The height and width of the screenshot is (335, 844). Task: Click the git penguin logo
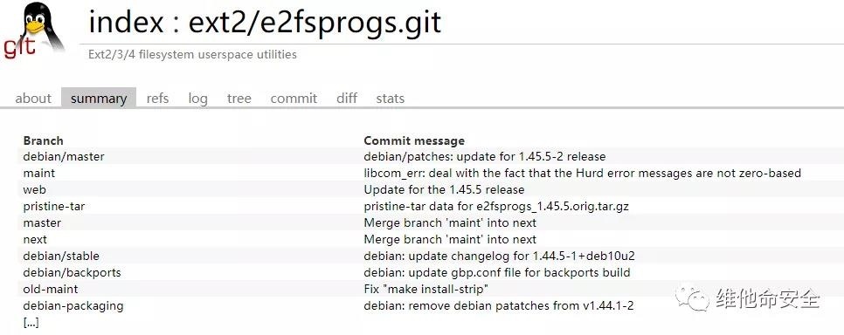coord(32,31)
